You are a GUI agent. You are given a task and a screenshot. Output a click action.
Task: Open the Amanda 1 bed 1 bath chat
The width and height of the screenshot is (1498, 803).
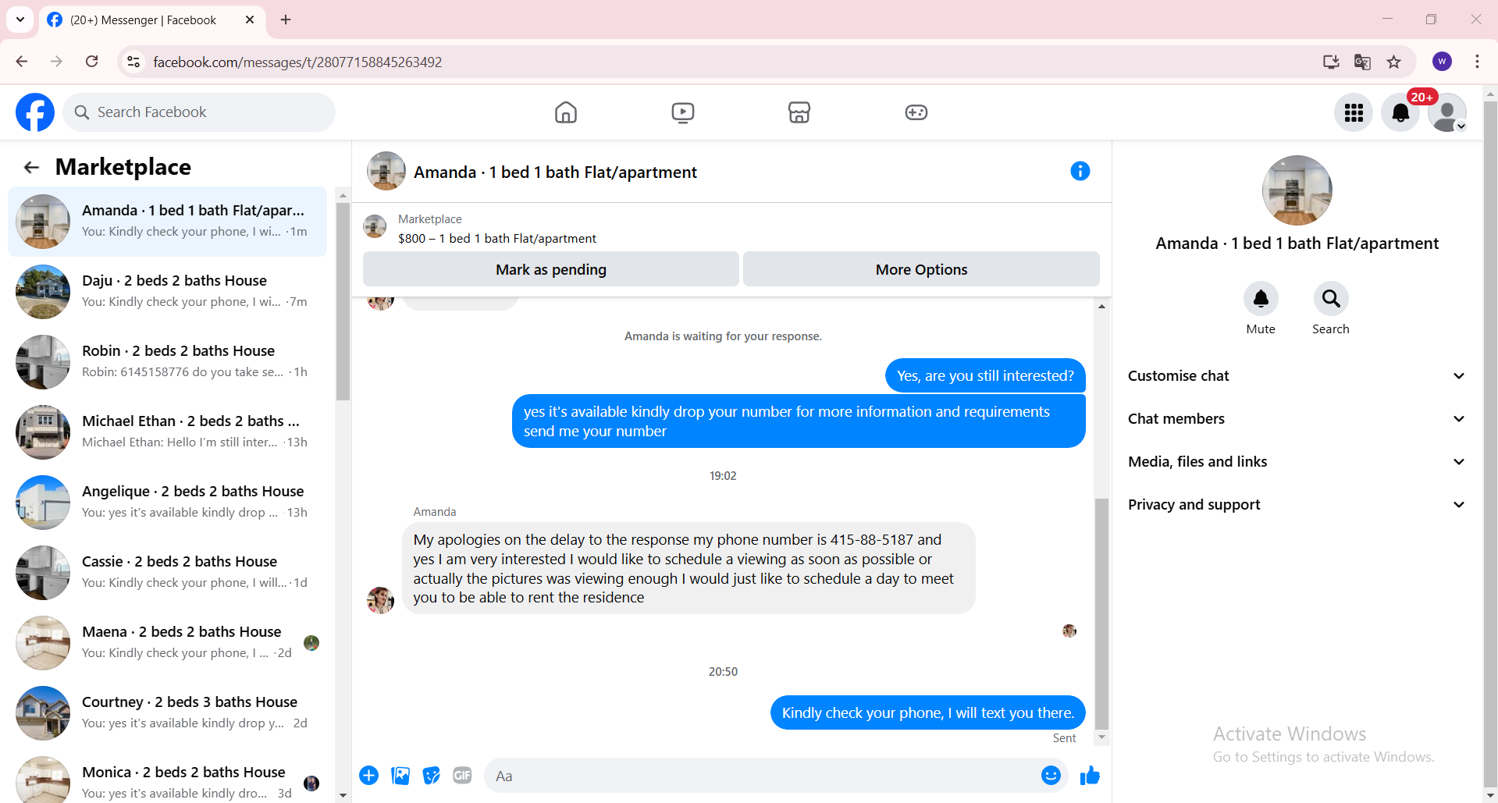(167, 222)
